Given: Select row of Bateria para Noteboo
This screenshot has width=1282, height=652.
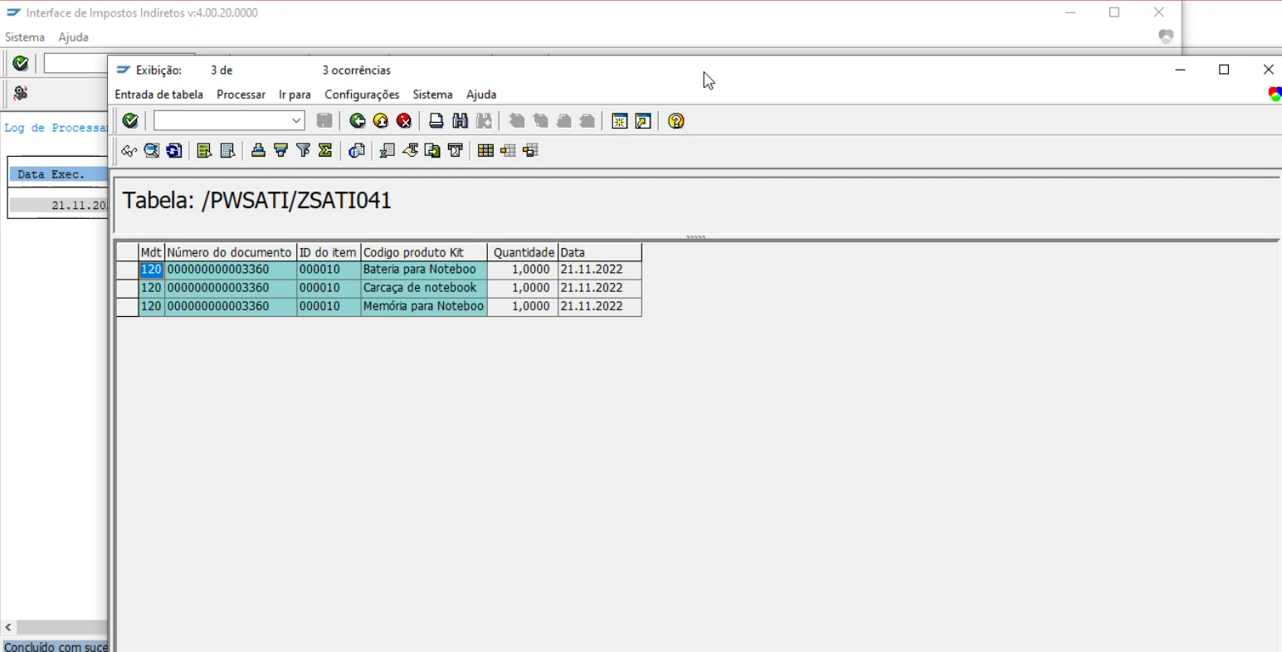Looking at the screenshot, I should tap(127, 270).
